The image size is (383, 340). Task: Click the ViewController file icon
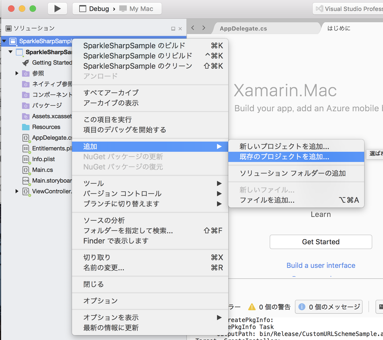coord(26,191)
